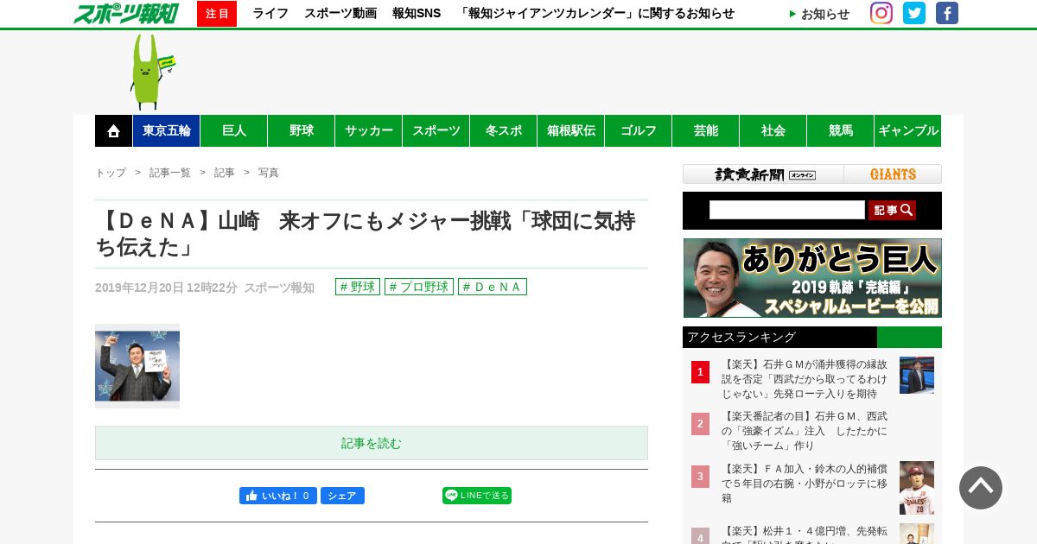This screenshot has height=544, width=1037.
Task: Open ゴルフ navigation tab
Action: pyautogui.click(x=639, y=130)
